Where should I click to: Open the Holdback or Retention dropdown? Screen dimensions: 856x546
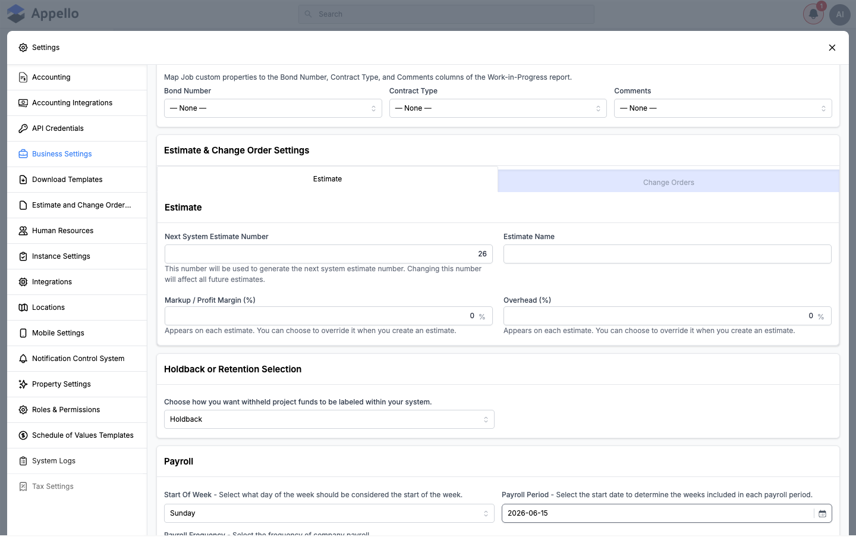(x=329, y=419)
